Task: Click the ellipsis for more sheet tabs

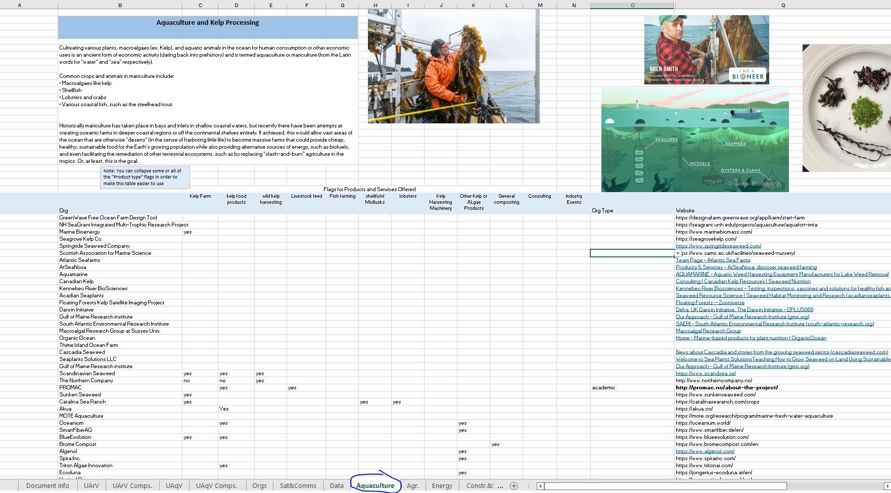Action: [500, 486]
